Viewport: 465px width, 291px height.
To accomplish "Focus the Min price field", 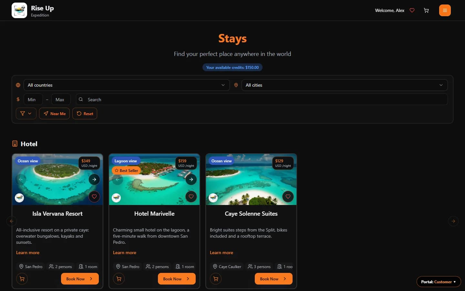I will tap(33, 100).
